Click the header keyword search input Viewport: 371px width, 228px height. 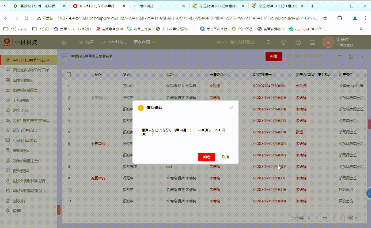(x=243, y=42)
